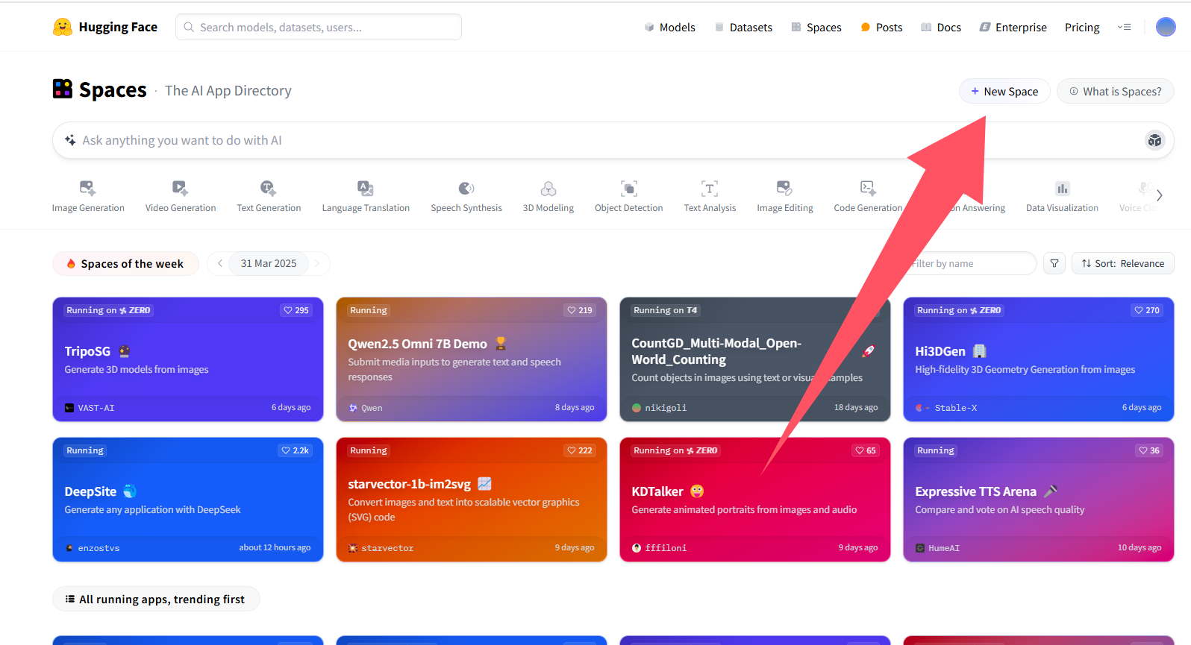The height and width of the screenshot is (645, 1191).
Task: Like the TripoSG space (295 hearts)
Action: point(296,310)
